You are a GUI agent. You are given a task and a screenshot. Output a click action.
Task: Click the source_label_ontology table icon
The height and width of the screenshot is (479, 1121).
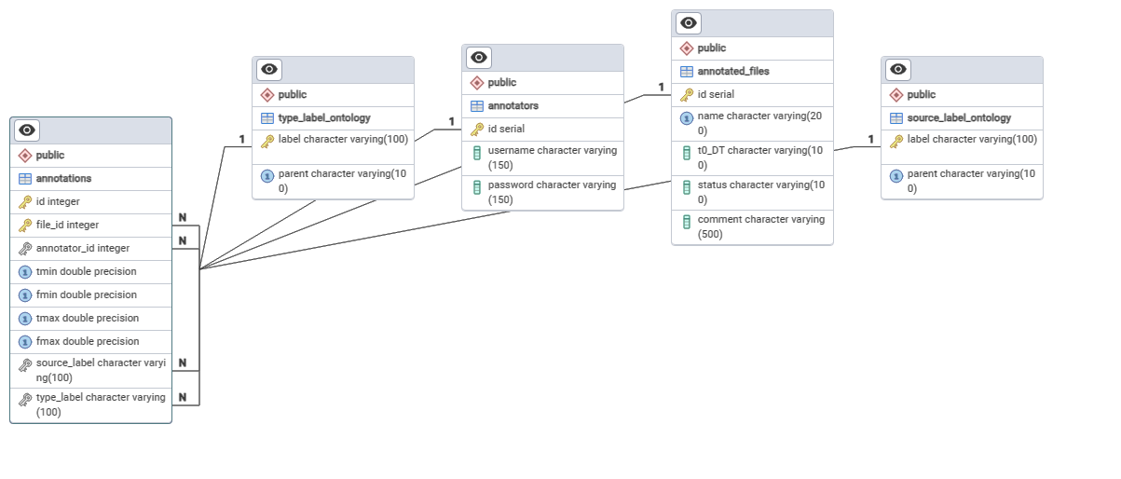pos(896,117)
